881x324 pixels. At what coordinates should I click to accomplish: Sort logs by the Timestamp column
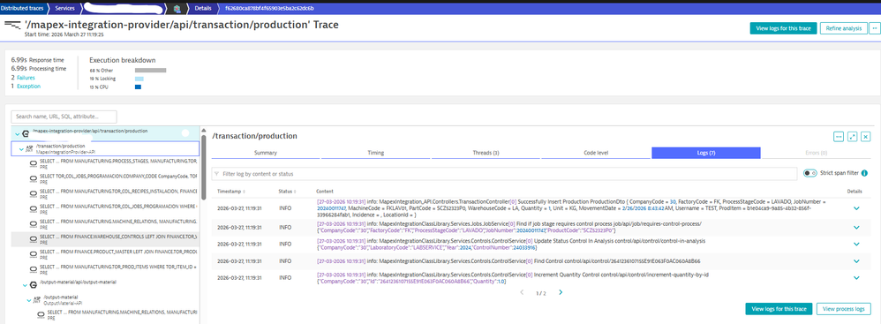[x=231, y=192]
